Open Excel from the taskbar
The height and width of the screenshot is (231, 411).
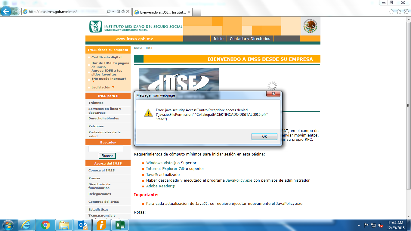tap(120, 225)
